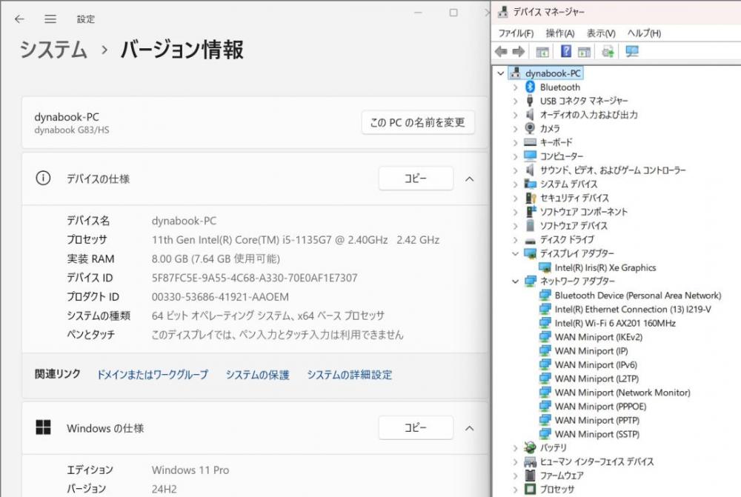
Task: Select the keyboard category icon
Action: click(531, 142)
